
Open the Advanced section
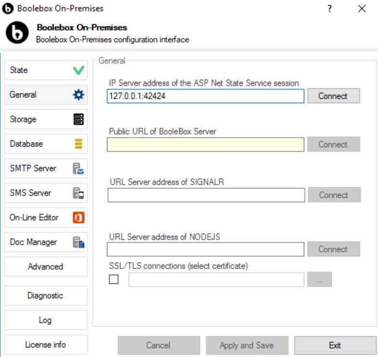click(x=46, y=267)
